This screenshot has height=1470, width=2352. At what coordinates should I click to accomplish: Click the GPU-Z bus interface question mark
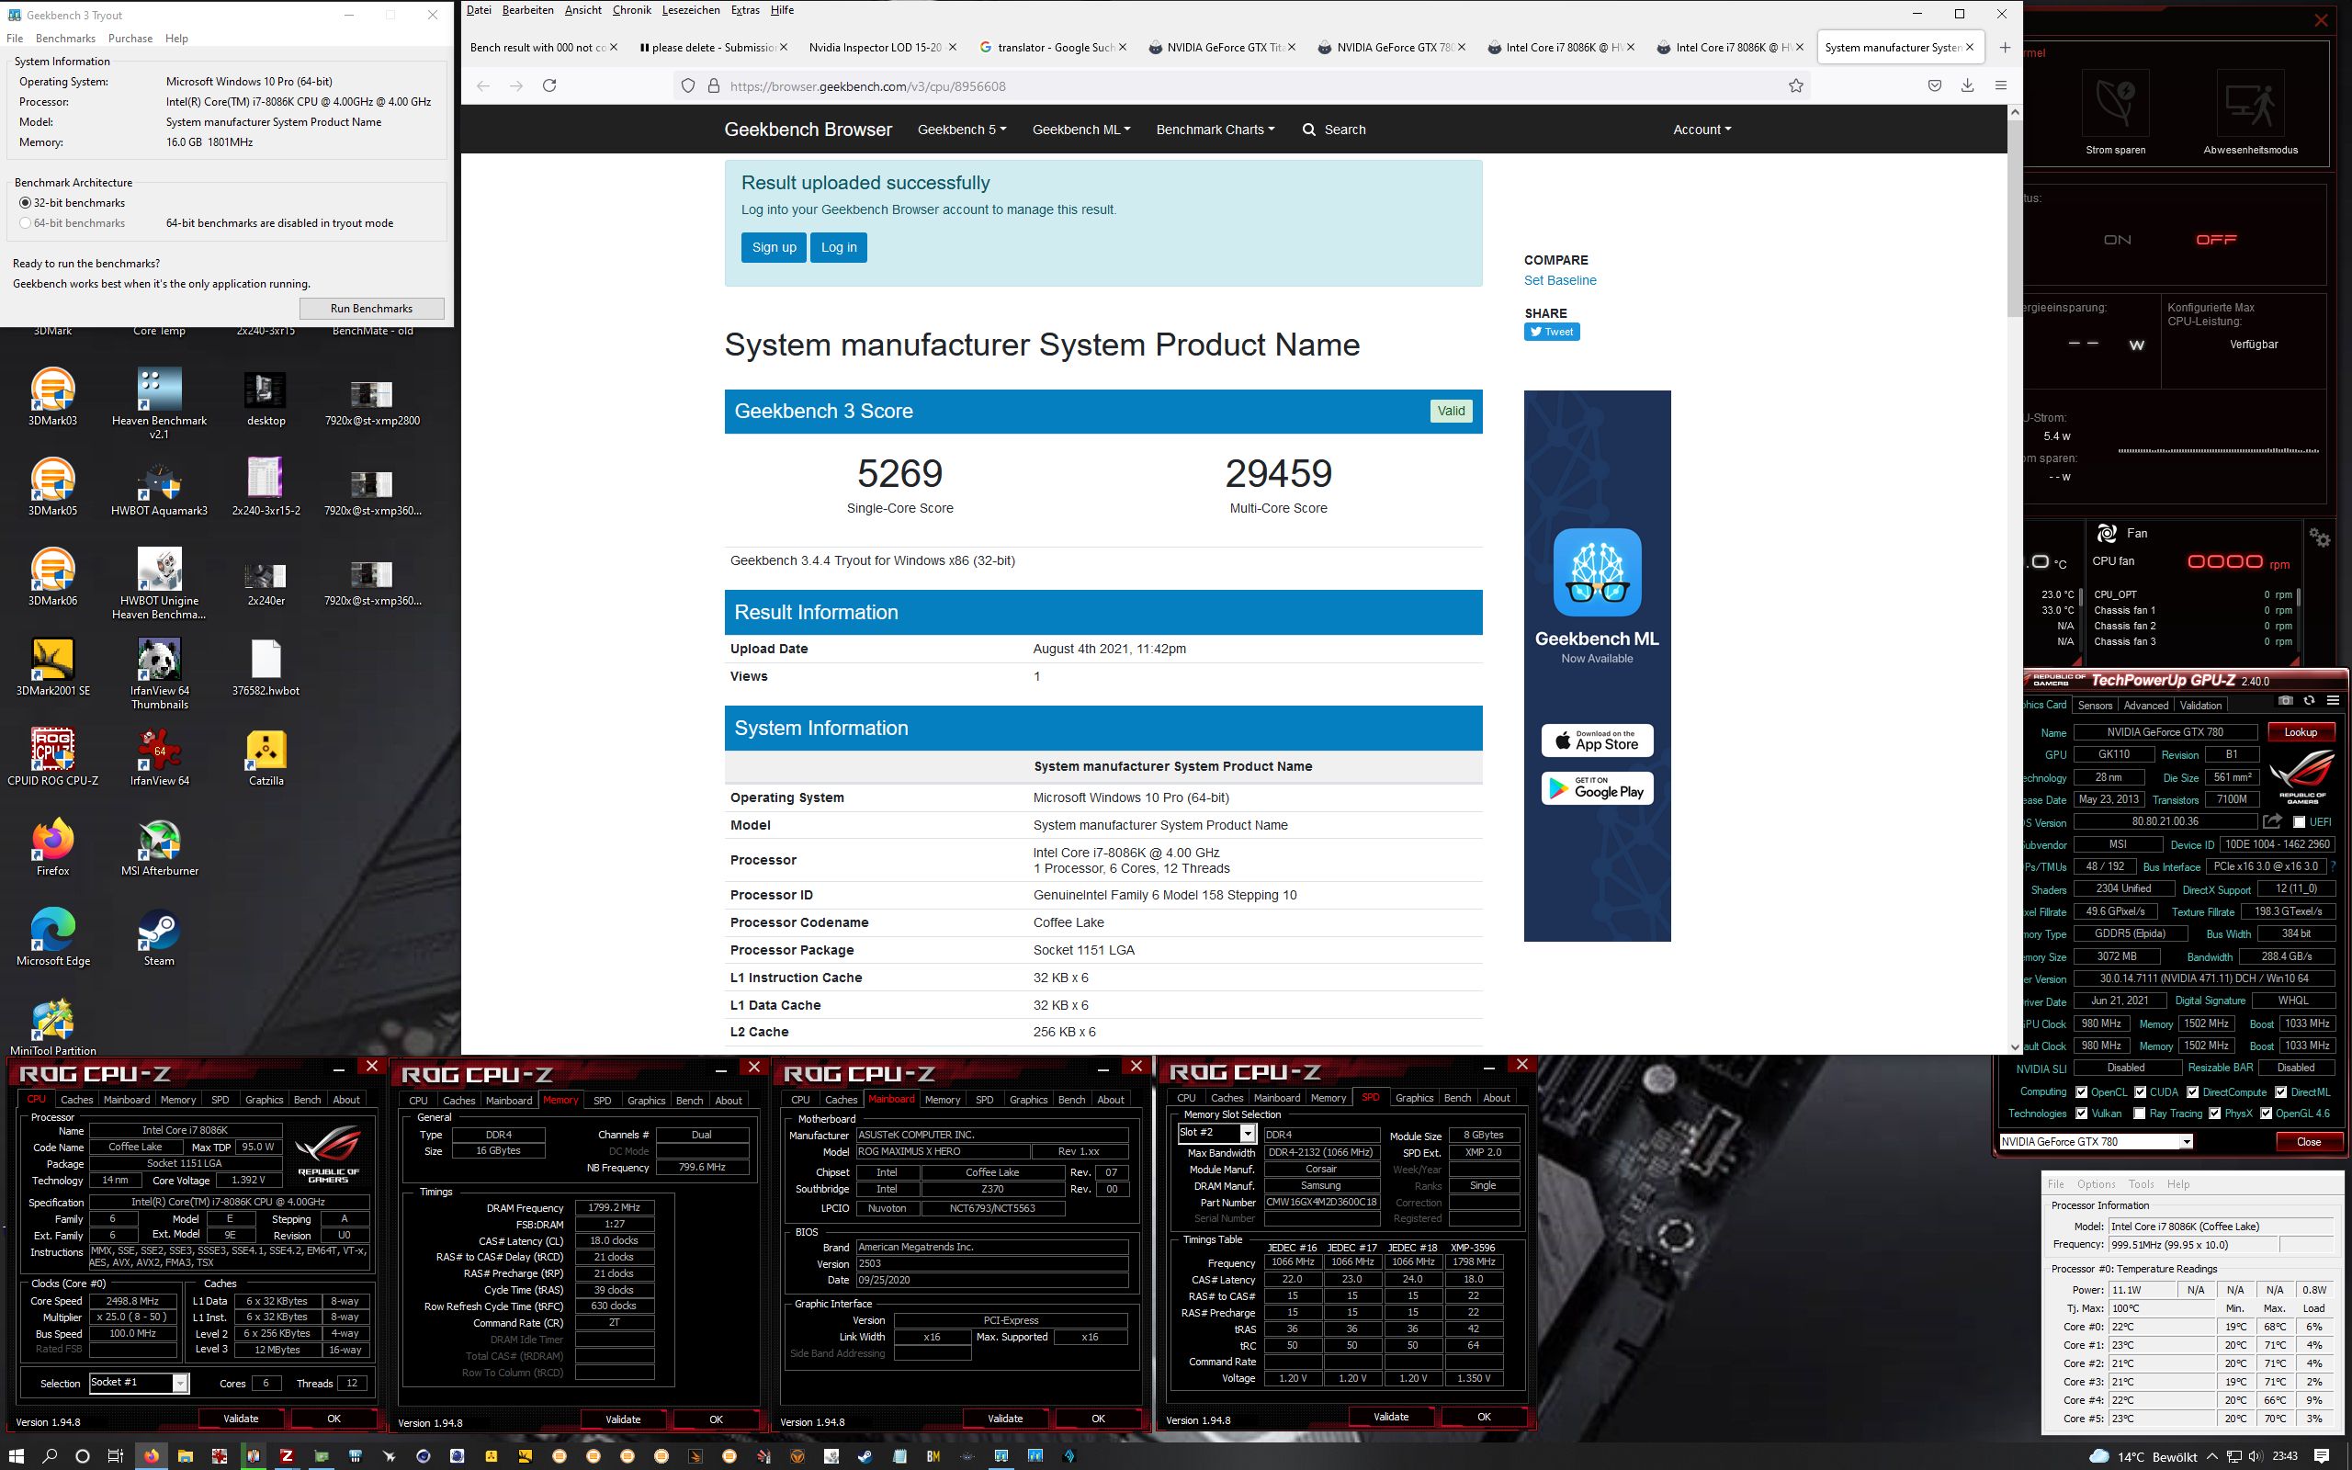click(2334, 866)
